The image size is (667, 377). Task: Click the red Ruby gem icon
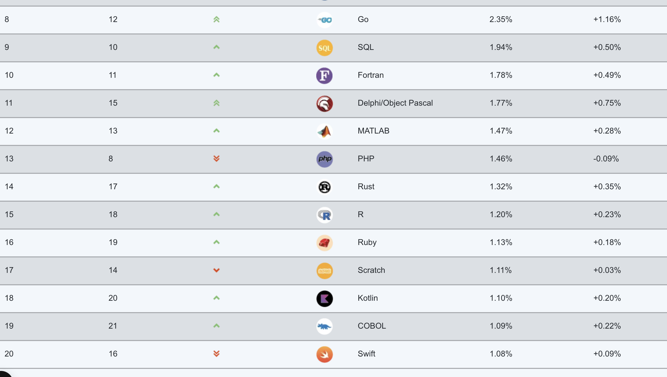click(x=324, y=243)
